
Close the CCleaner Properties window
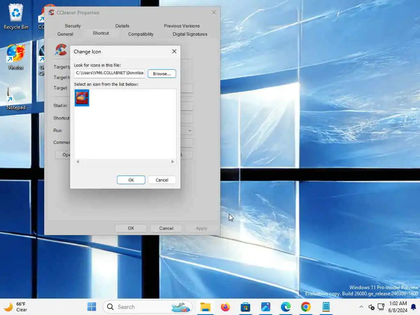[214, 13]
